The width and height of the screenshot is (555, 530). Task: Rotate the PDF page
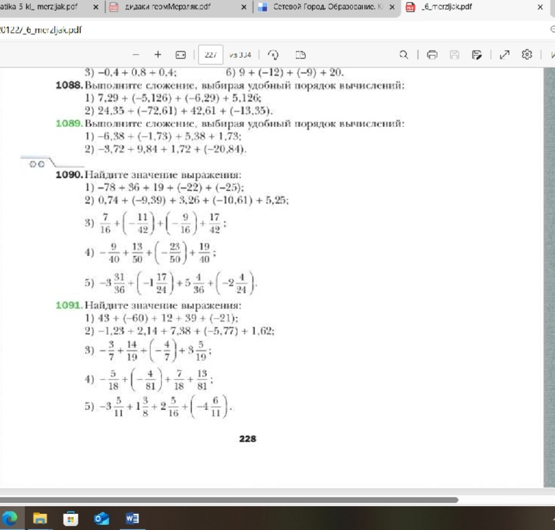[x=273, y=55]
